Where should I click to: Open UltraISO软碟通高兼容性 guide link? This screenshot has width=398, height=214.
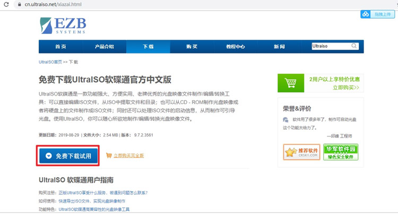pos(94,209)
